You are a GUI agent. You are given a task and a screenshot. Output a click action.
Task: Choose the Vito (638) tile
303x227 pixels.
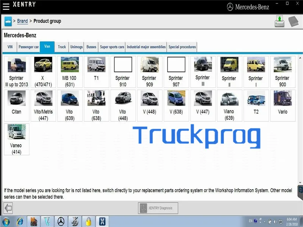(x=97, y=106)
